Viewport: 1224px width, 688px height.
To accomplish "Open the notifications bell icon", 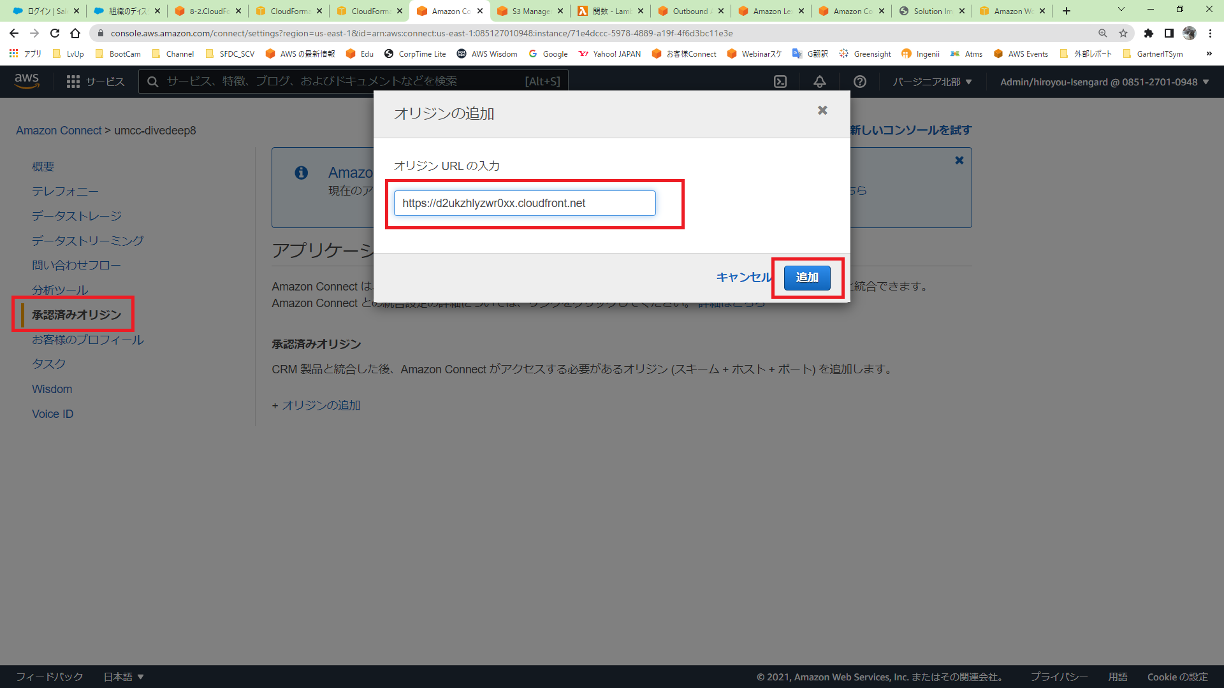I will tap(820, 82).
